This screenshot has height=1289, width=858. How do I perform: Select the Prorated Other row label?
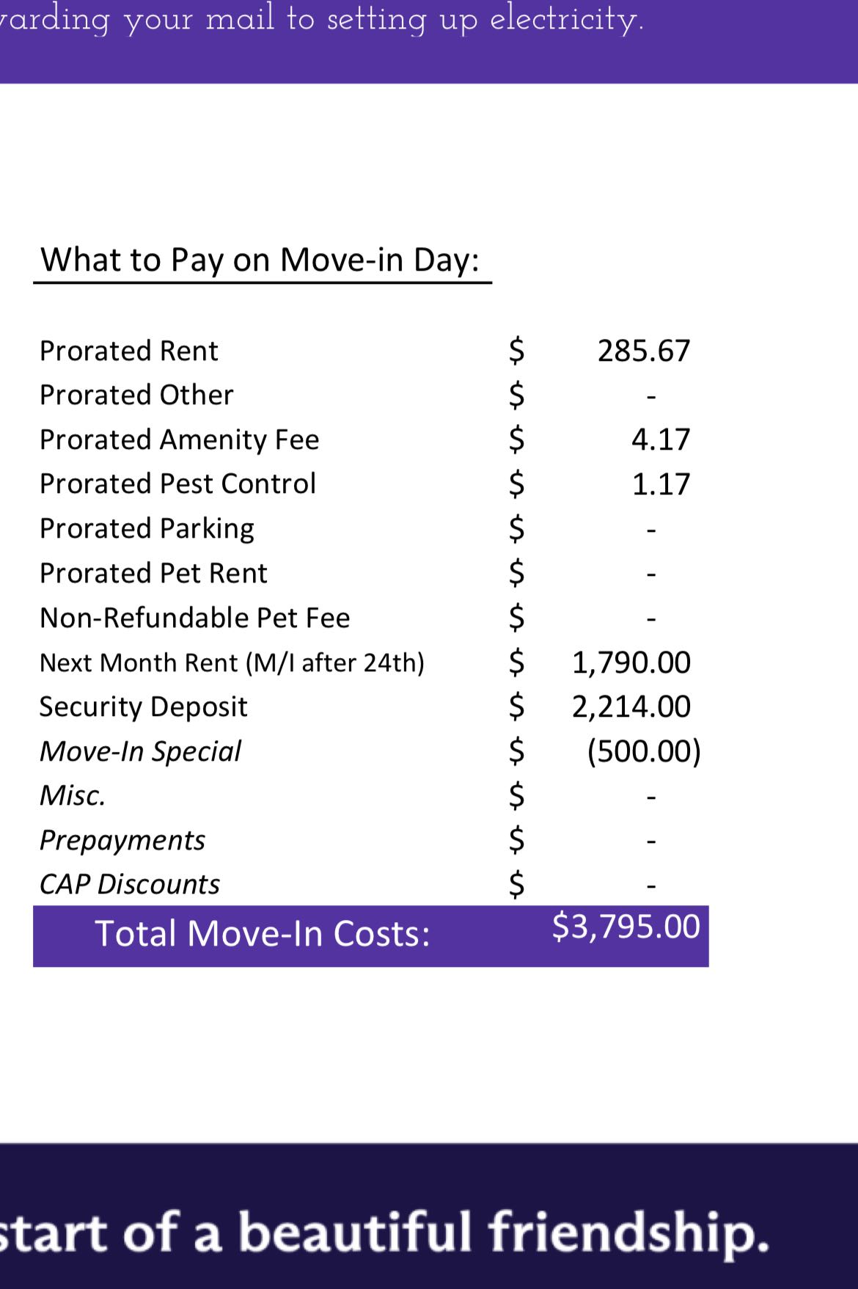tap(136, 395)
